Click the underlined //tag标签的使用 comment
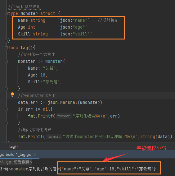 [x=24, y=7]
